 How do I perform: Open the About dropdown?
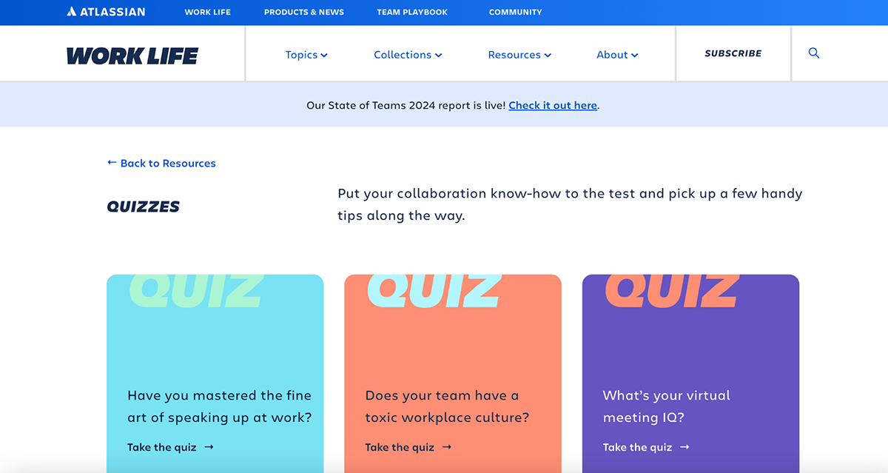click(617, 54)
